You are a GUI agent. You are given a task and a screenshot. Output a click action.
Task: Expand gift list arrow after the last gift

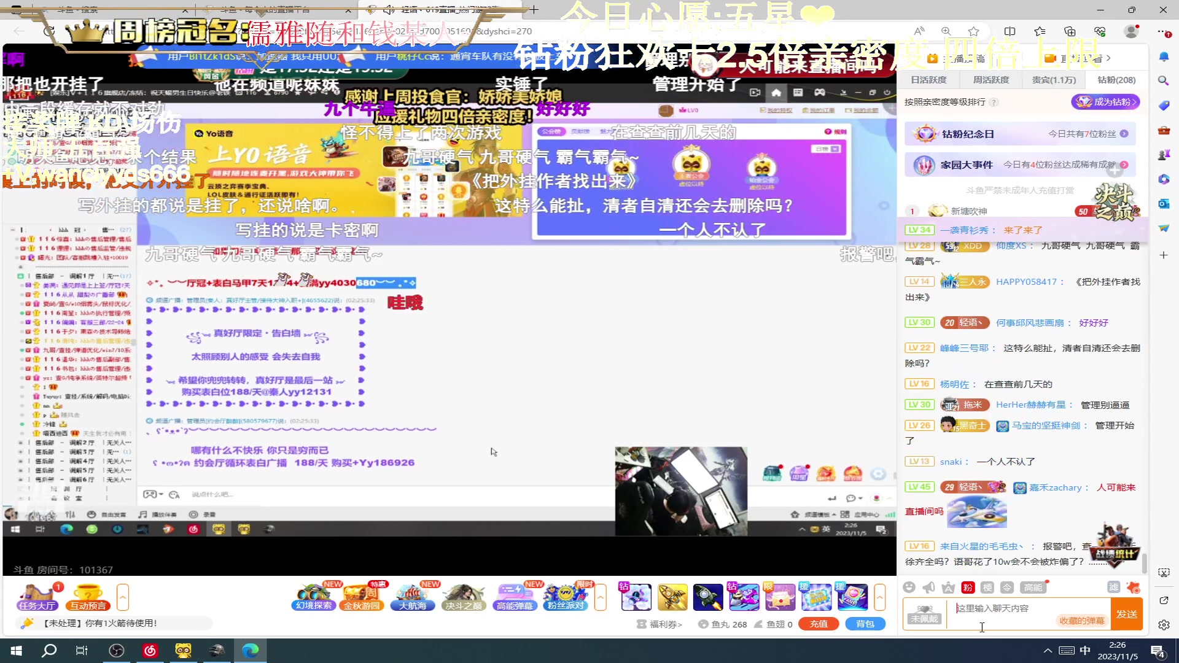point(880,597)
